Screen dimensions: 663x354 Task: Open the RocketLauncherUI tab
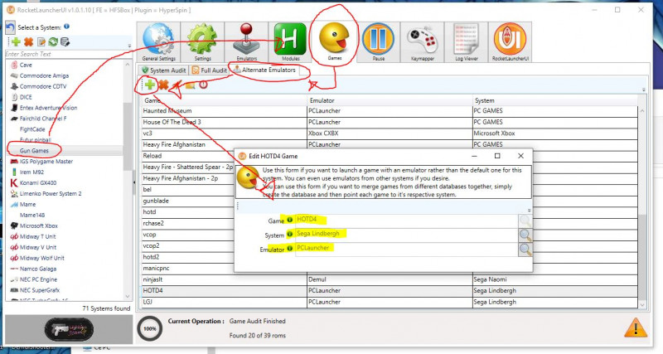coord(510,42)
